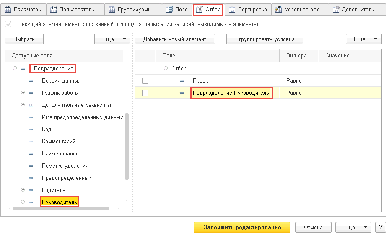
Task: Click field icon next to Подразделение.Руководитель
Action: tap(182, 93)
